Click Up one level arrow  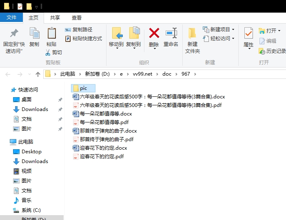pyautogui.click(x=38, y=74)
